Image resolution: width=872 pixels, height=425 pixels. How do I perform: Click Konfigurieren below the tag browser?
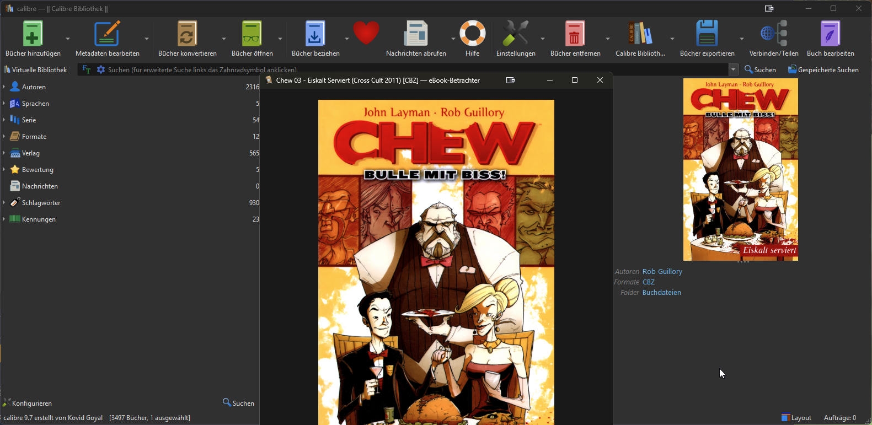pyautogui.click(x=27, y=403)
